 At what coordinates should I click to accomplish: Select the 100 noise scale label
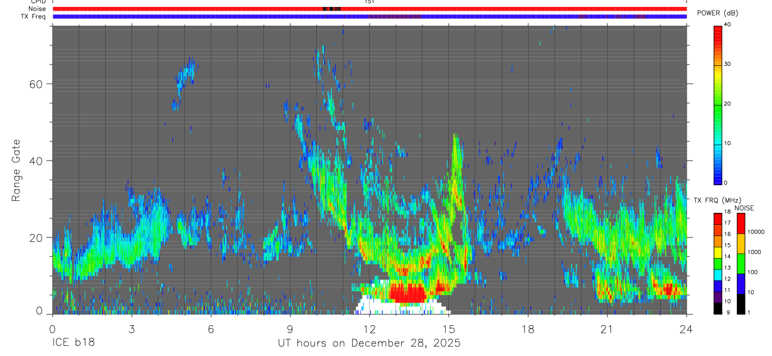[x=752, y=272]
